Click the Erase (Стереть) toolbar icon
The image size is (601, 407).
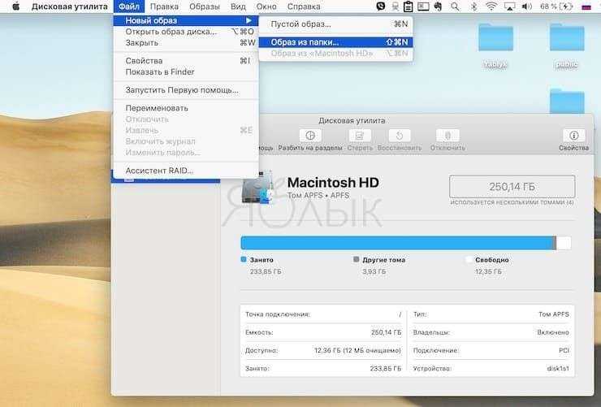point(360,136)
